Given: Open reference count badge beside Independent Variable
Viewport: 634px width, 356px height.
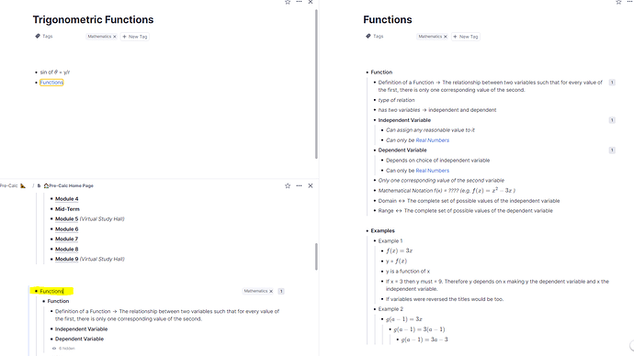Looking at the screenshot, I should pos(612,120).
